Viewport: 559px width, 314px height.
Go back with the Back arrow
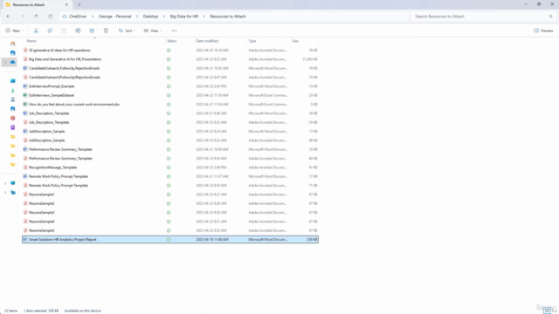coord(9,17)
